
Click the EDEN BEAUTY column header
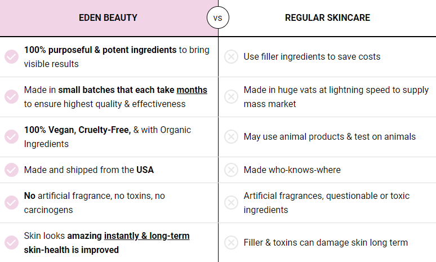108,18
